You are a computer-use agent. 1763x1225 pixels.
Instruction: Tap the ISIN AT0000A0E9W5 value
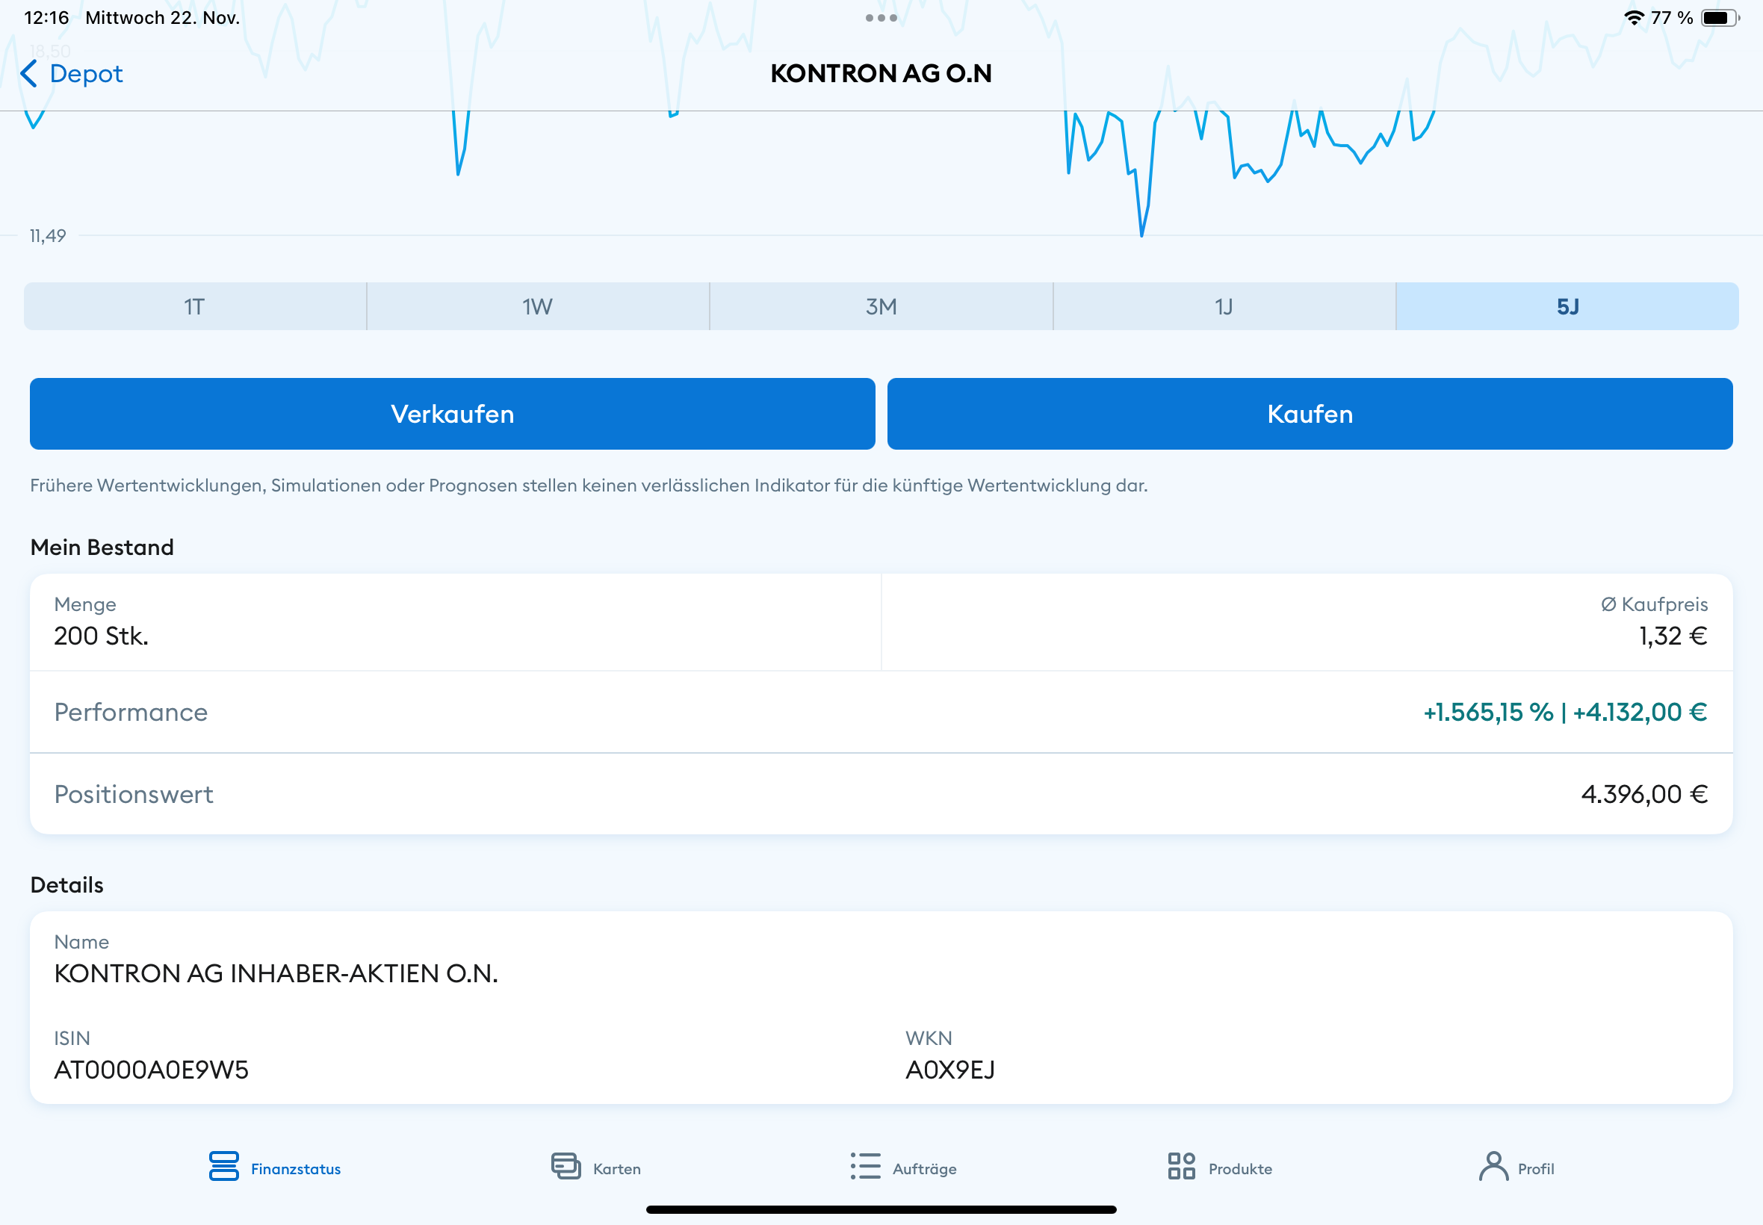[x=151, y=1069]
